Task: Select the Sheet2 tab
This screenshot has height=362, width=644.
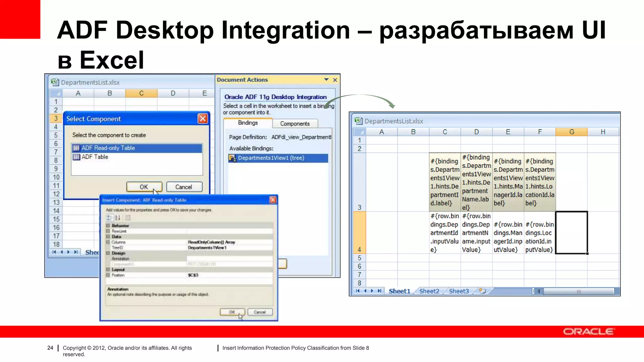Action: (429, 291)
